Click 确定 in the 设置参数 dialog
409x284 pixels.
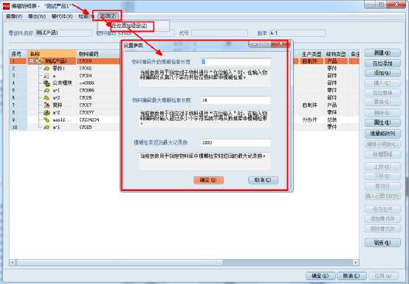(x=208, y=180)
